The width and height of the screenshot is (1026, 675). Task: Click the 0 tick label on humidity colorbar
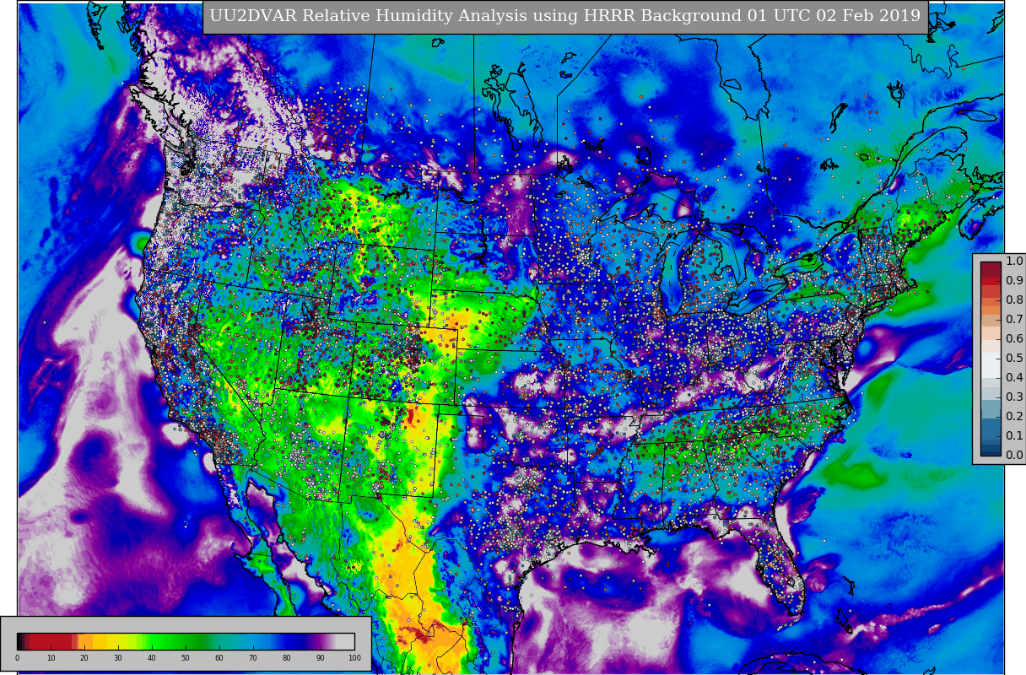click(x=17, y=658)
